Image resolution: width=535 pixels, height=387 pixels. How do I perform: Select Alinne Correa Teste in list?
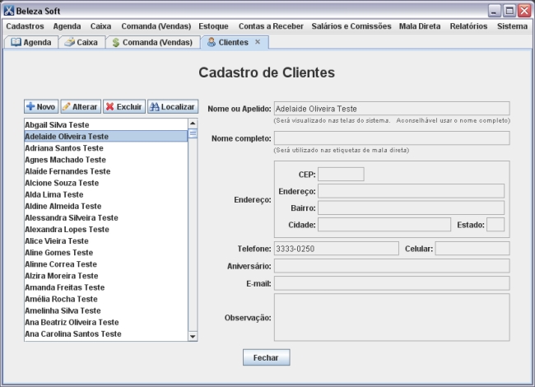[x=106, y=263]
